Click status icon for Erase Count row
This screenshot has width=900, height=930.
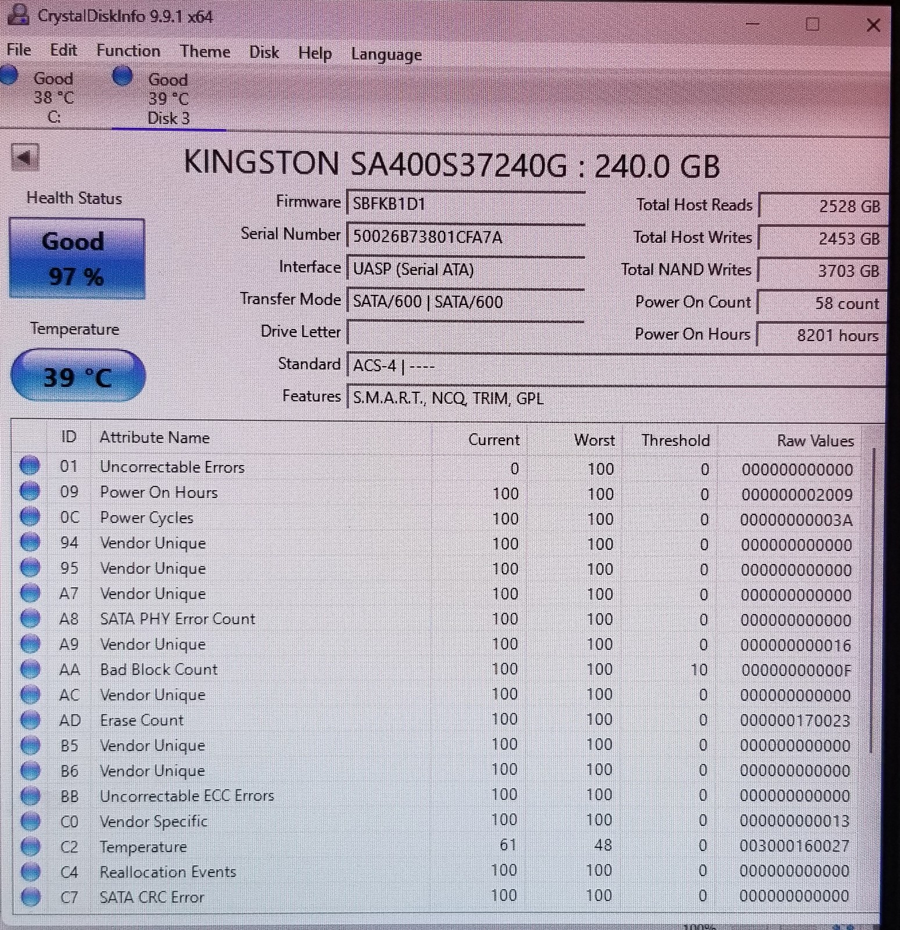point(30,720)
